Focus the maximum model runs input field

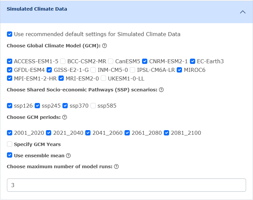(x=126, y=185)
